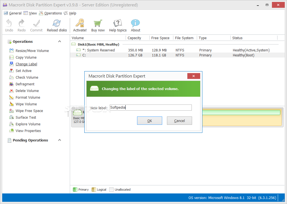Click the OS version status bar text
The height and width of the screenshot is (204, 287).
pos(232,198)
